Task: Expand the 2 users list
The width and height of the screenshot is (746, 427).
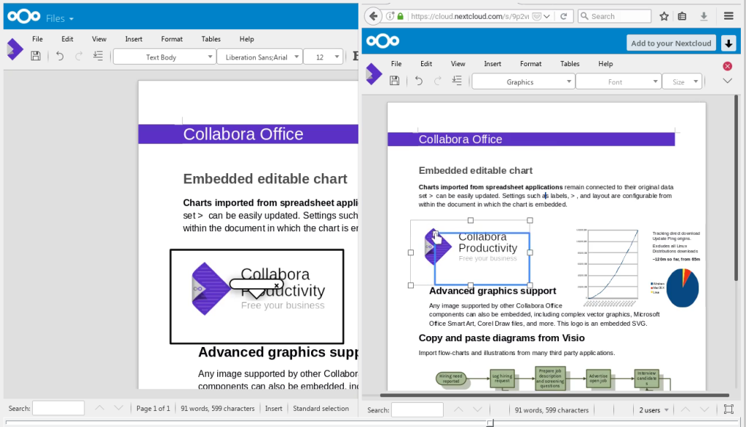Action: point(653,410)
